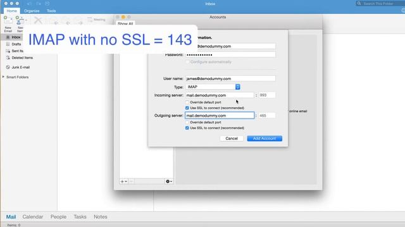Select the Drafts folder label

click(16, 44)
